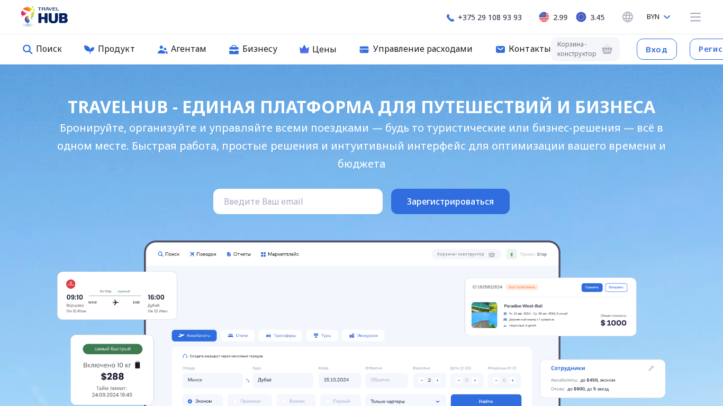The height and width of the screenshot is (406, 723).
Task: Switch to the Трансферы tab
Action: coord(281,336)
